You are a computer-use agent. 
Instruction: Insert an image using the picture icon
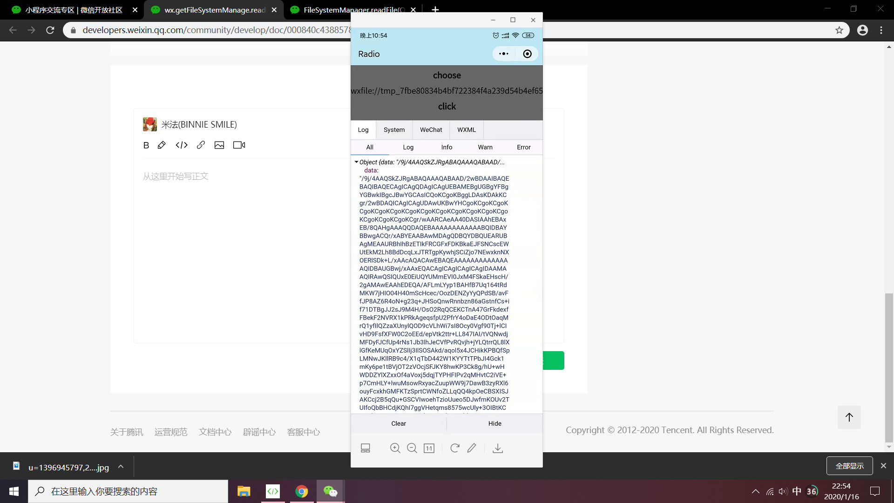click(x=219, y=145)
